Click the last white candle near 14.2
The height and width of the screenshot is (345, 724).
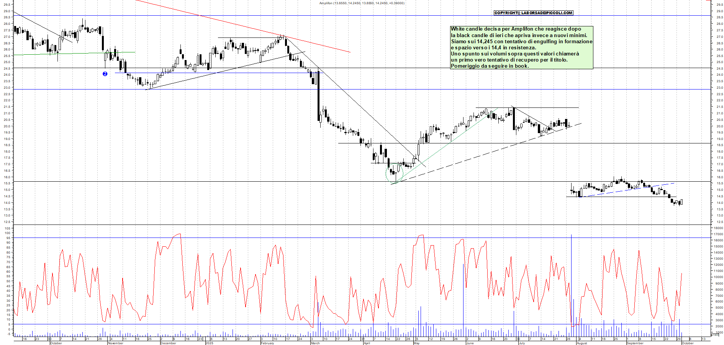tap(681, 202)
